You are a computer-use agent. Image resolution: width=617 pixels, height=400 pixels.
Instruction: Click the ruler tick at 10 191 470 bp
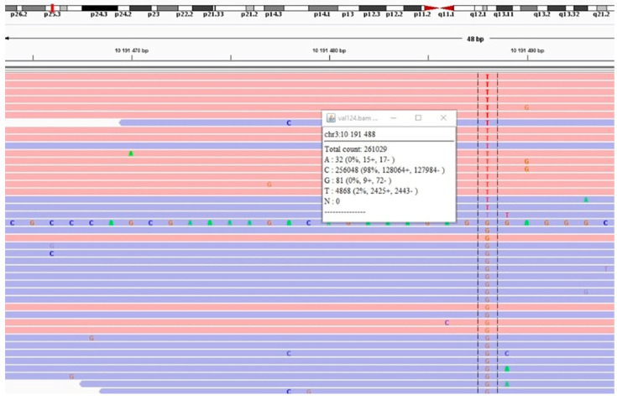[x=132, y=58]
